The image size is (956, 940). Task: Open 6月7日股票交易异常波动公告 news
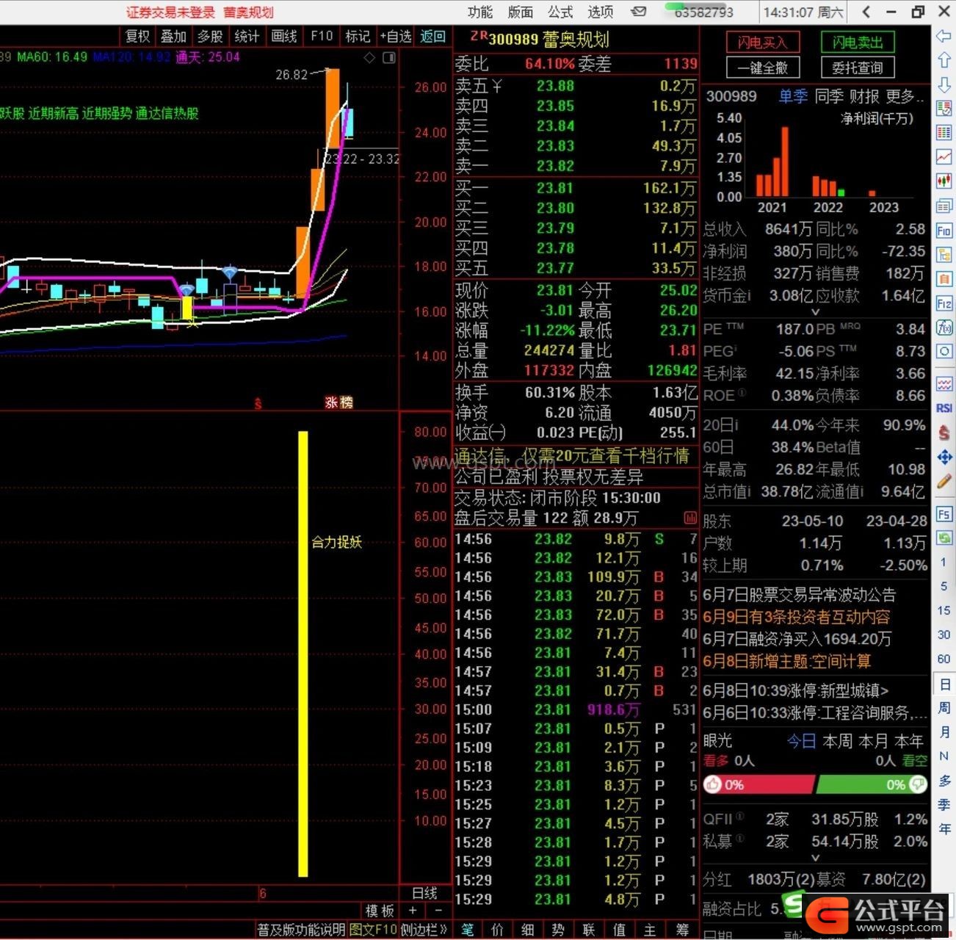pos(800,594)
